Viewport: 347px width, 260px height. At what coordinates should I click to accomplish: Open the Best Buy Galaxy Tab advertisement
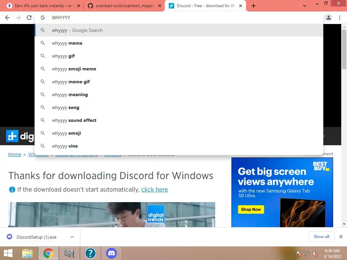tap(282, 192)
